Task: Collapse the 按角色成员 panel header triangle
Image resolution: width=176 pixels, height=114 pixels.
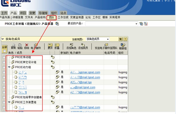Action: pyautogui.click(x=3, y=39)
